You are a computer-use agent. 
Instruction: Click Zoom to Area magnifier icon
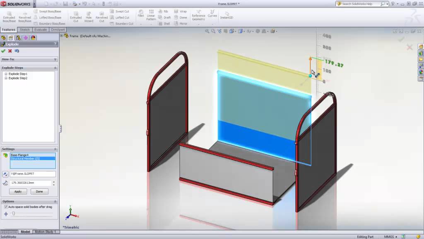[213, 31]
